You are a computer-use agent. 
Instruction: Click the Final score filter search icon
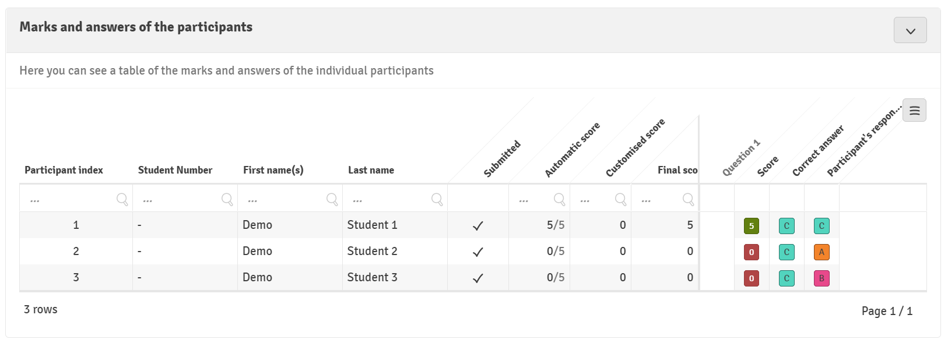coord(688,199)
